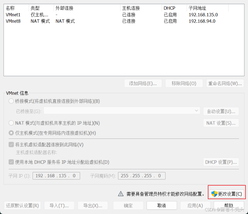Click 导出(X)... button
The width and height of the screenshot is (248, 214).
(x=93, y=205)
